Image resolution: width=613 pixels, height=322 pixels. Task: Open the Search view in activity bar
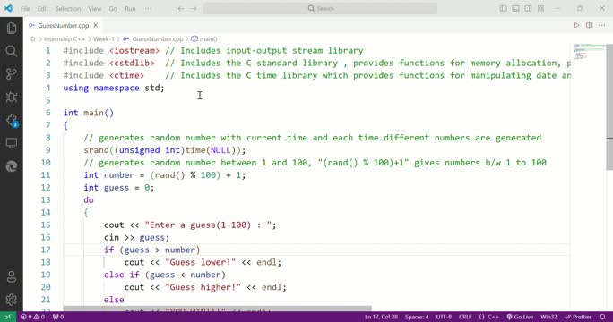(x=12, y=51)
